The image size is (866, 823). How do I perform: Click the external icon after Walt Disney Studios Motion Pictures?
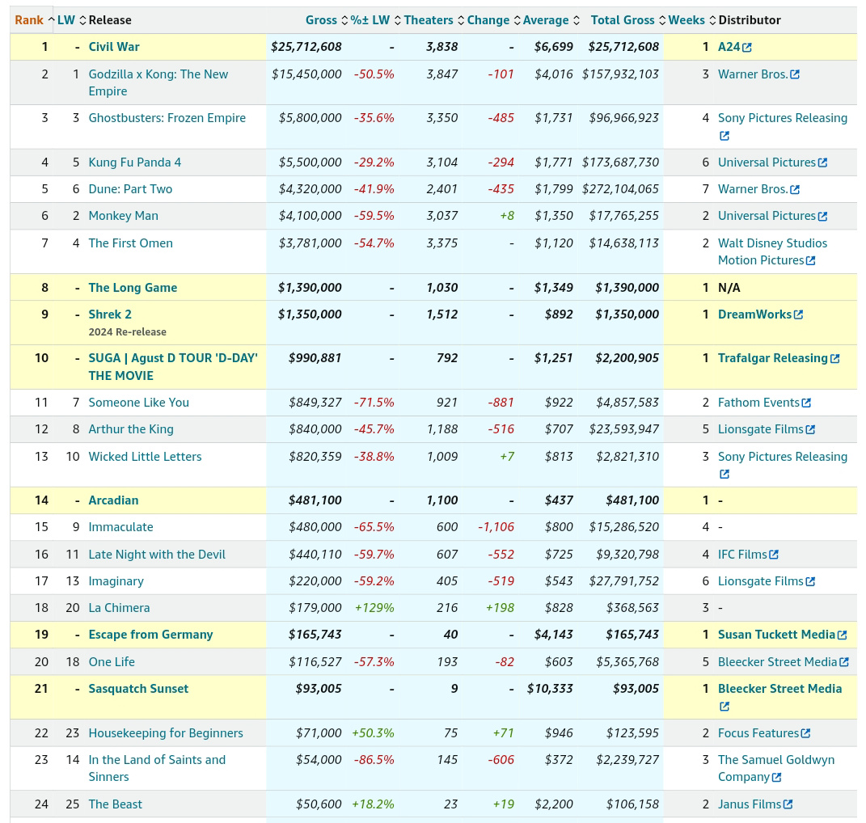811,260
